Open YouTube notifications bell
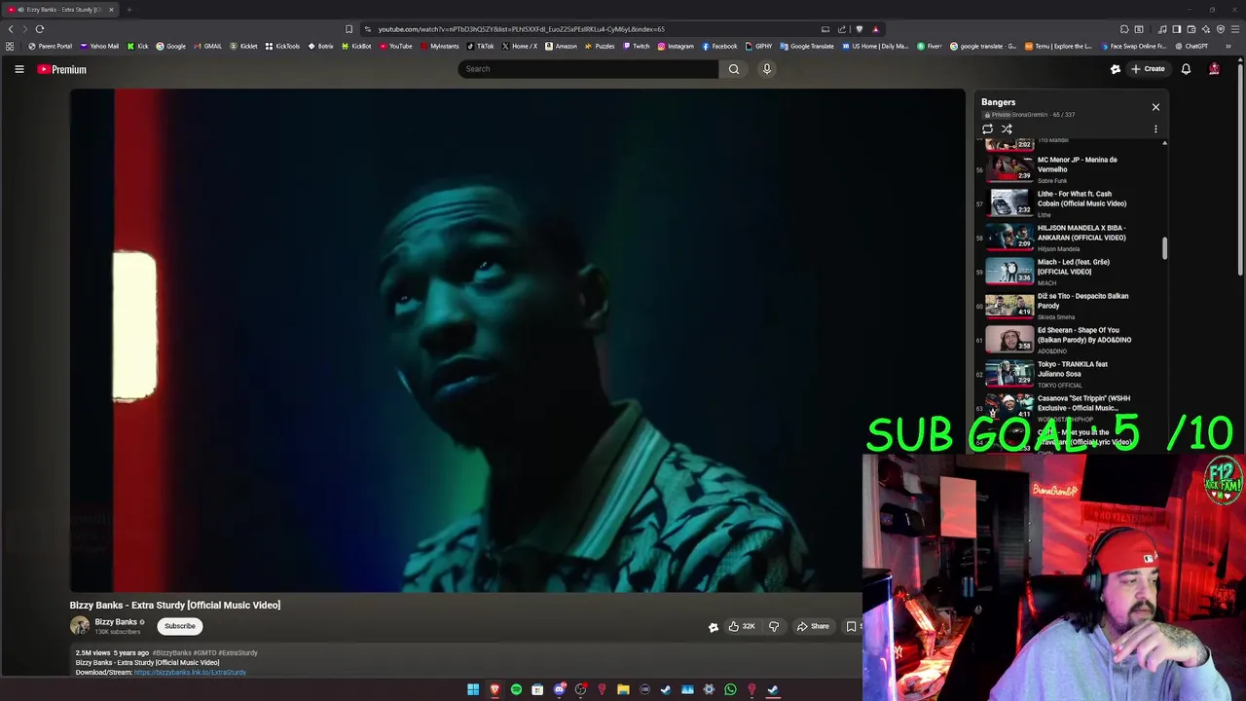The image size is (1246, 701). pyautogui.click(x=1186, y=69)
